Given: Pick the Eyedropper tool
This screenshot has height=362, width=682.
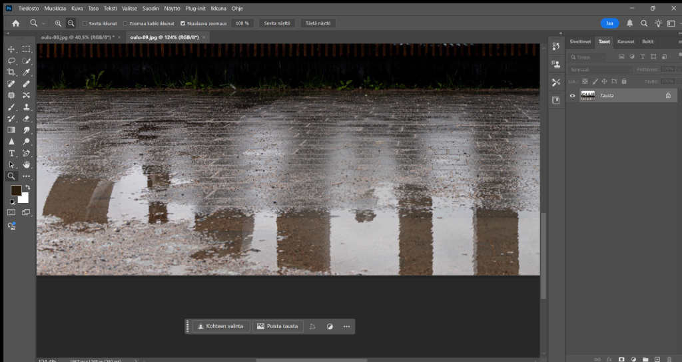Looking at the screenshot, I should point(27,72).
